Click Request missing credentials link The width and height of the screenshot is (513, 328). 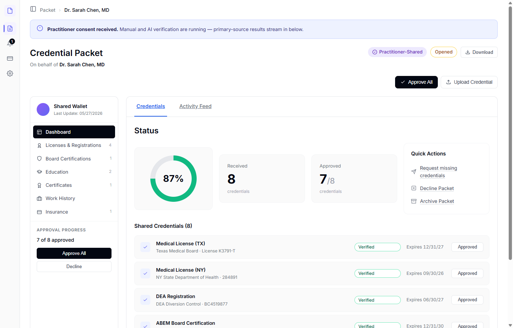pos(438,172)
